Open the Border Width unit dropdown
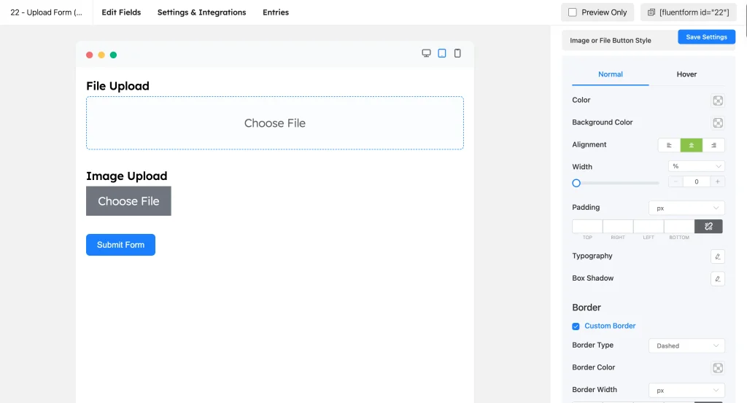The image size is (747, 403). [686, 390]
